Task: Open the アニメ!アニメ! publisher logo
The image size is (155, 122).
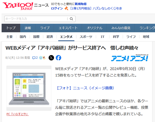Action: pos(130,58)
